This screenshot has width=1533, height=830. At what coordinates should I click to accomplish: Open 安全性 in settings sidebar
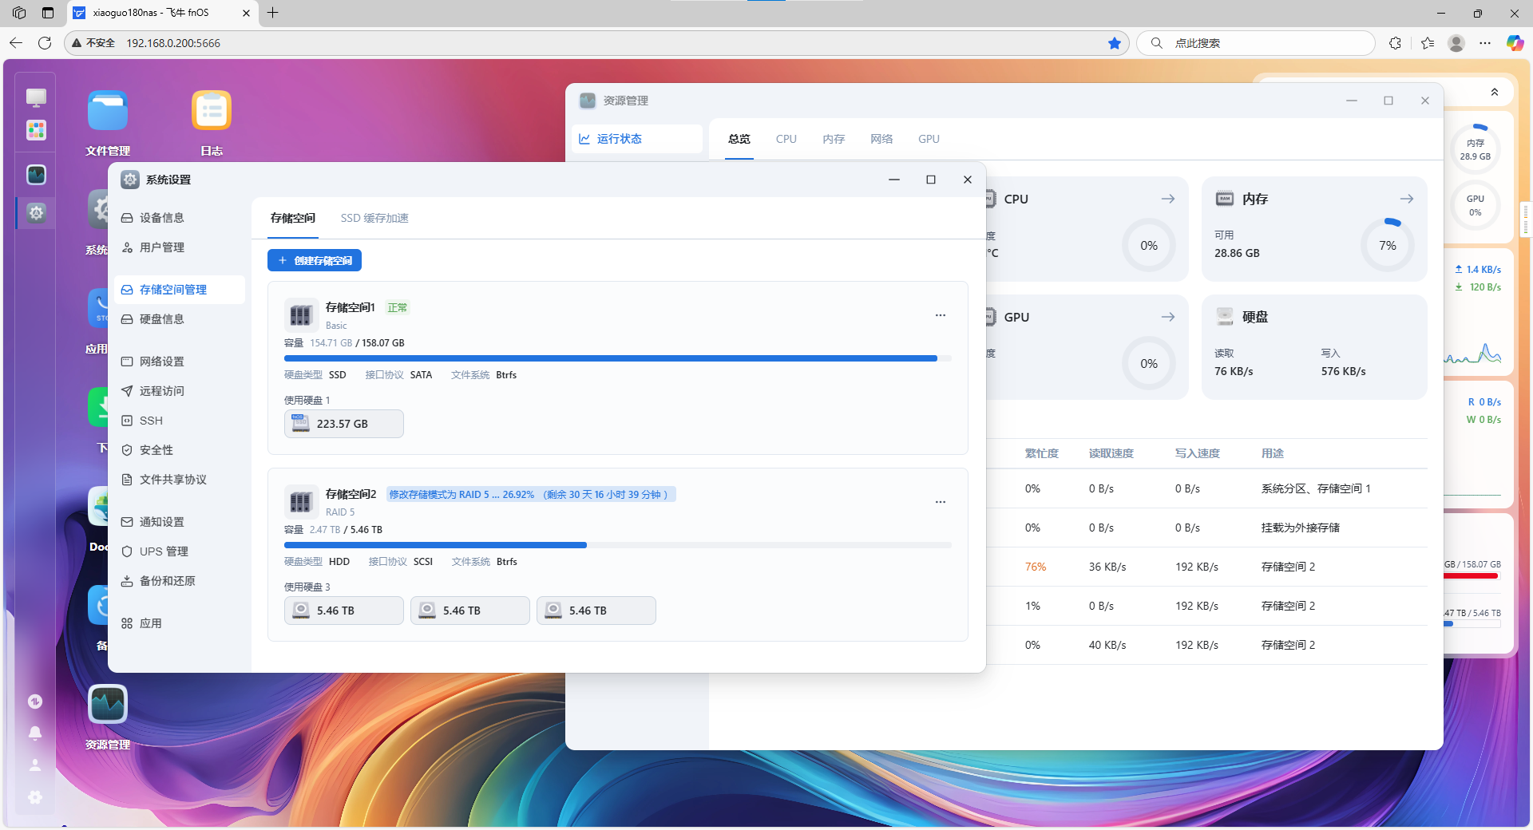coord(180,450)
